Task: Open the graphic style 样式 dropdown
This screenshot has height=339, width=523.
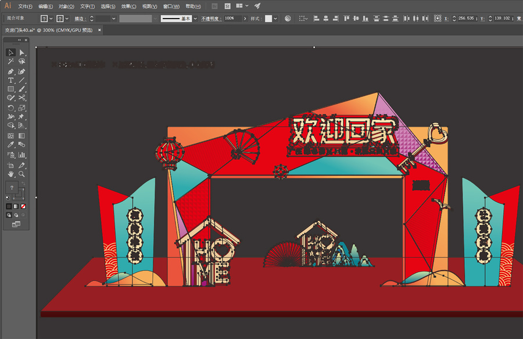Action: tap(275, 19)
